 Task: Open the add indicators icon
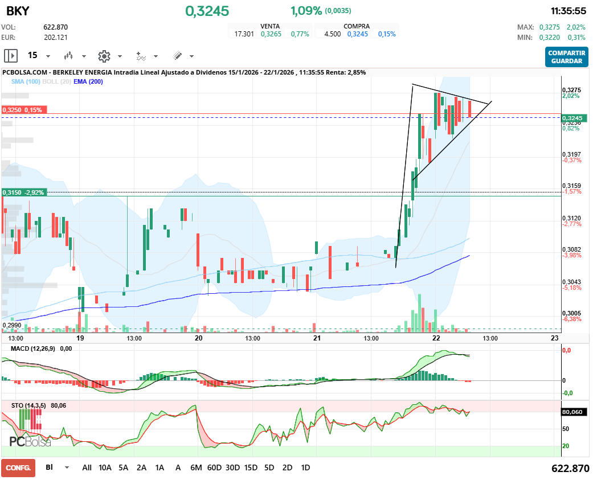(x=141, y=56)
